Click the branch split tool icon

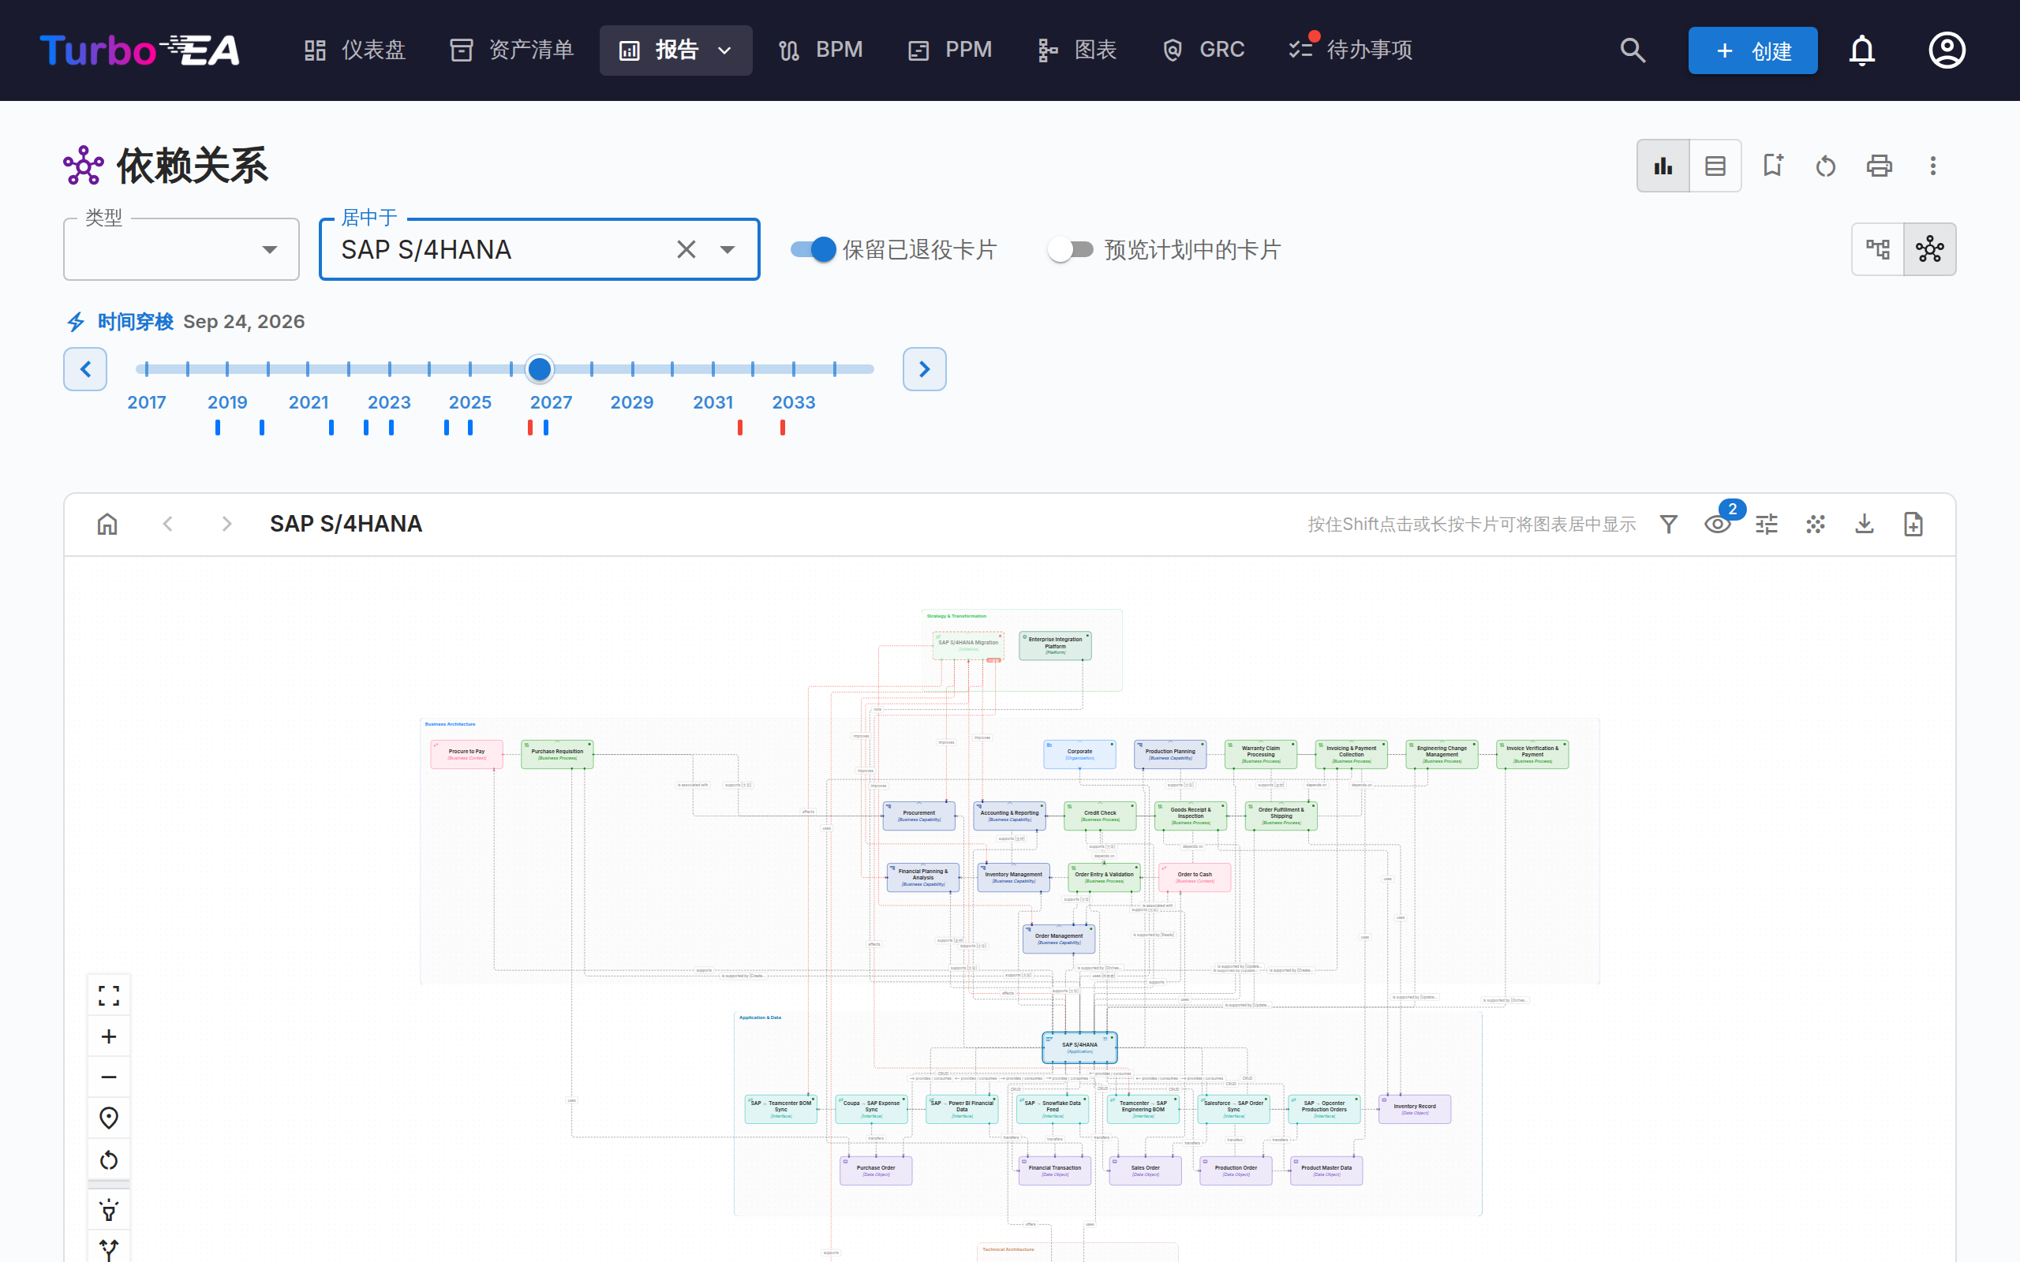[109, 1249]
